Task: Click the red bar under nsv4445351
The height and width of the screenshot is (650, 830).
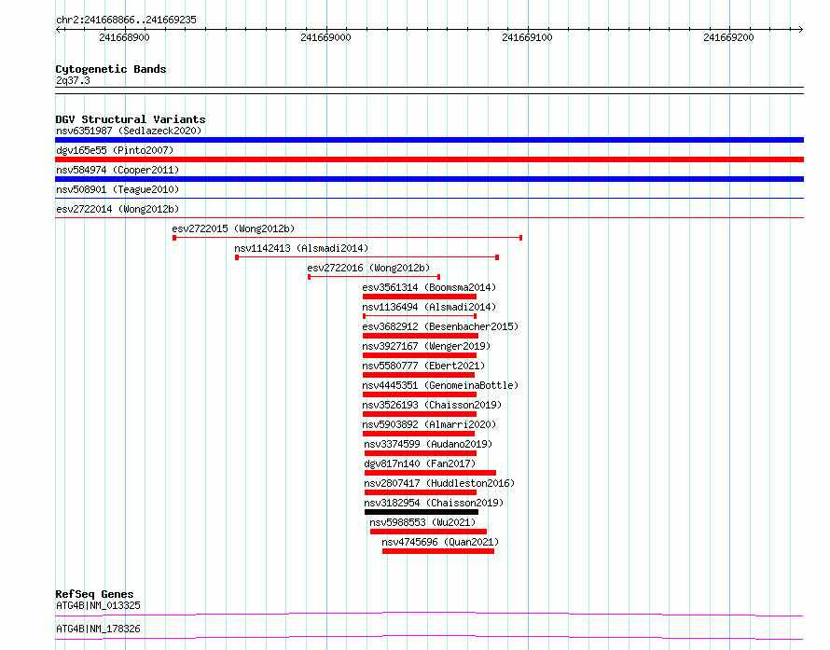Action: pyautogui.click(x=420, y=394)
